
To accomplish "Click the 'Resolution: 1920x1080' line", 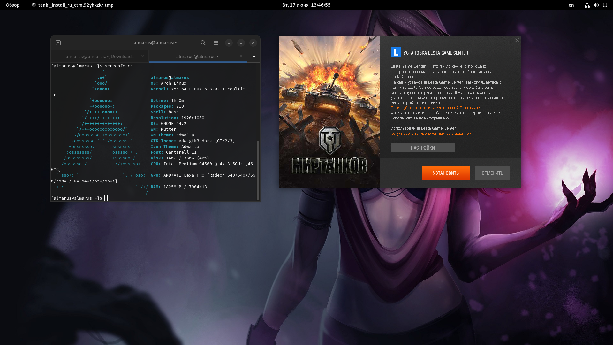I will coord(178,118).
